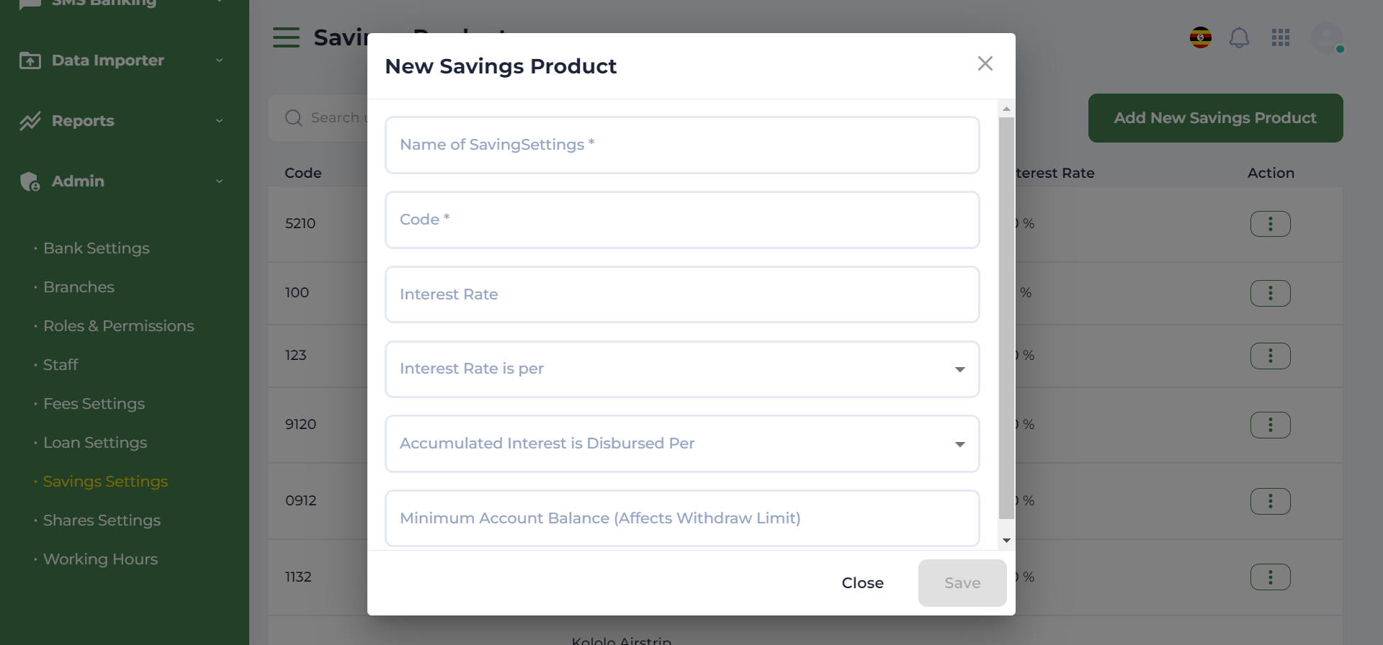
Task: Expand the Reports sidebar section
Action: click(121, 121)
